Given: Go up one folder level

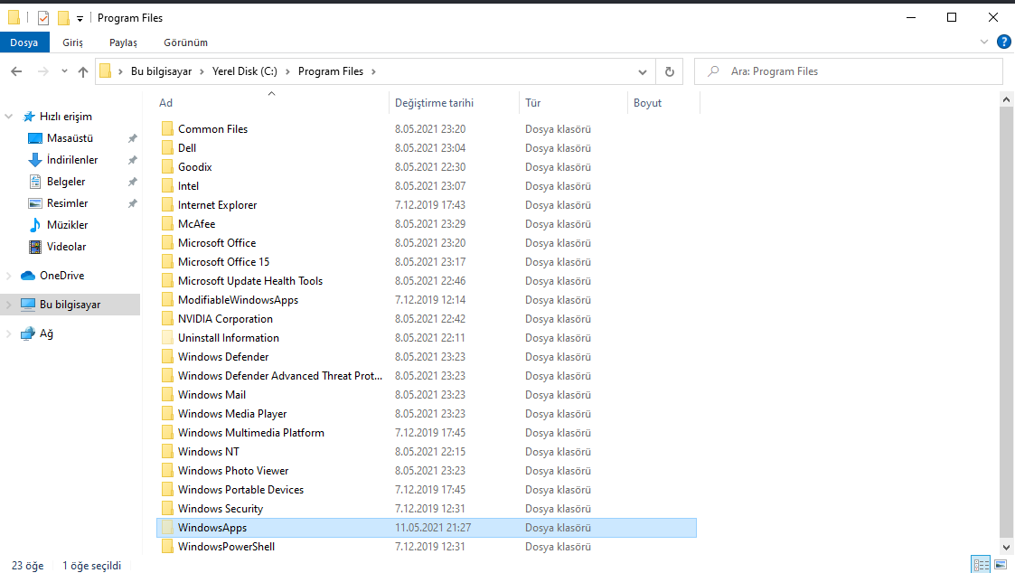Looking at the screenshot, I should click(x=83, y=71).
